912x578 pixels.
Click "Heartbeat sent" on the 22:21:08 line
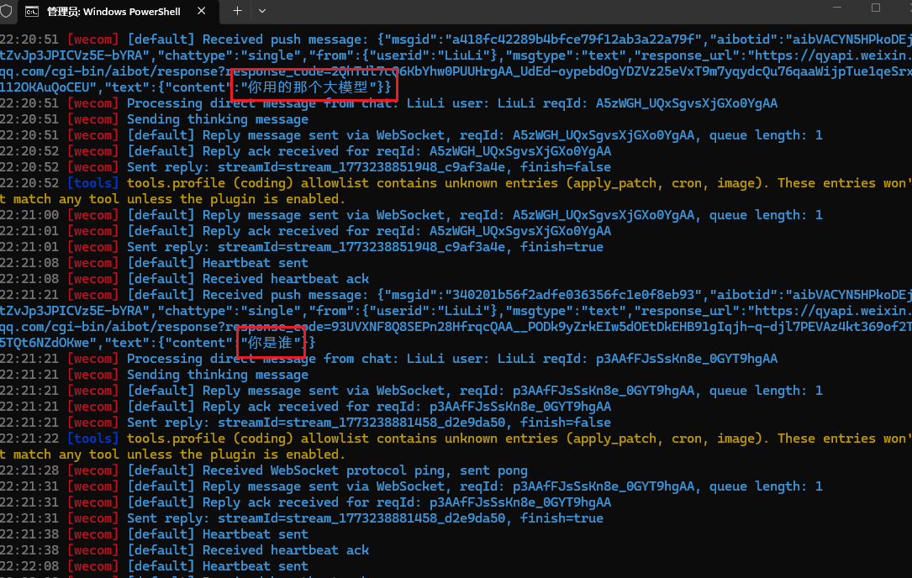[x=256, y=263]
